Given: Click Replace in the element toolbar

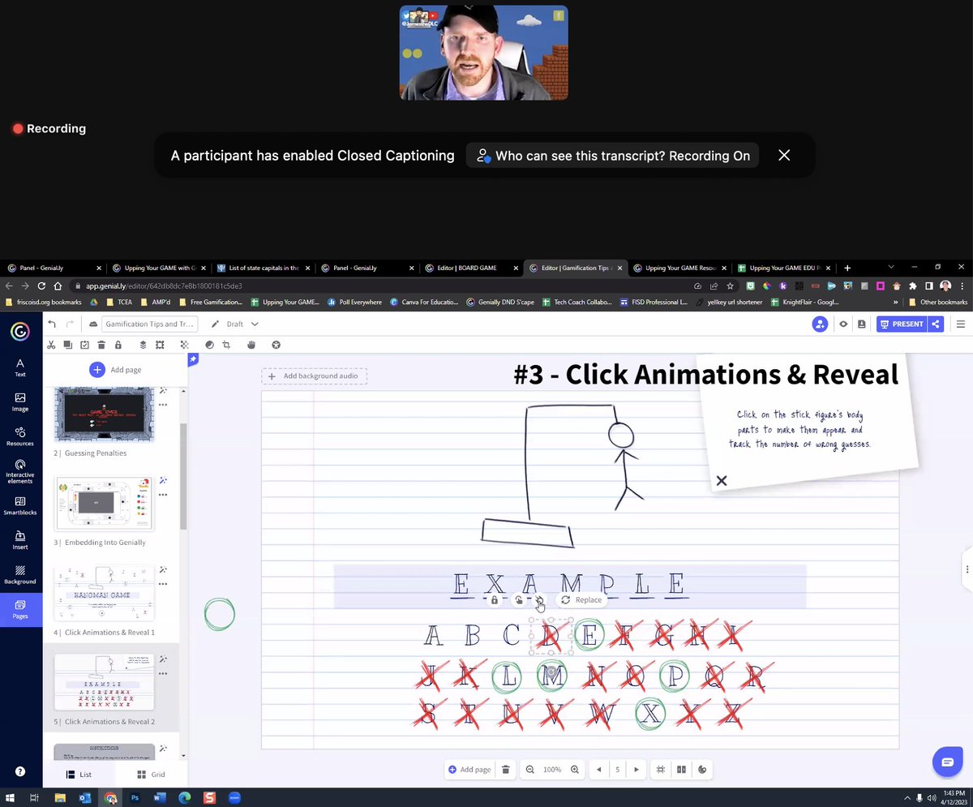Looking at the screenshot, I should click(581, 600).
